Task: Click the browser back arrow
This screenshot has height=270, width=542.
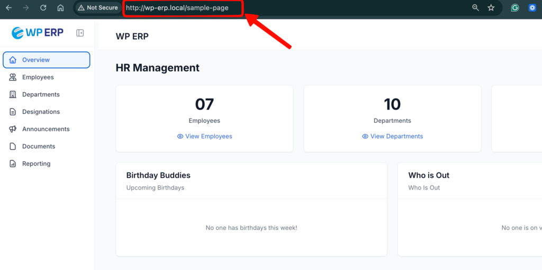Action: [x=8, y=8]
